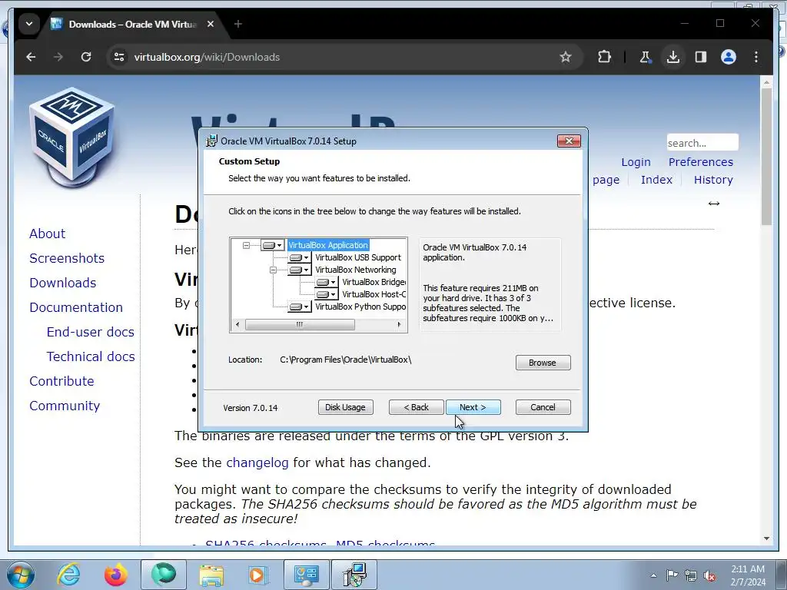Select VirtualBox USB Support tree item
This screenshot has width=787, height=590.
(358, 257)
